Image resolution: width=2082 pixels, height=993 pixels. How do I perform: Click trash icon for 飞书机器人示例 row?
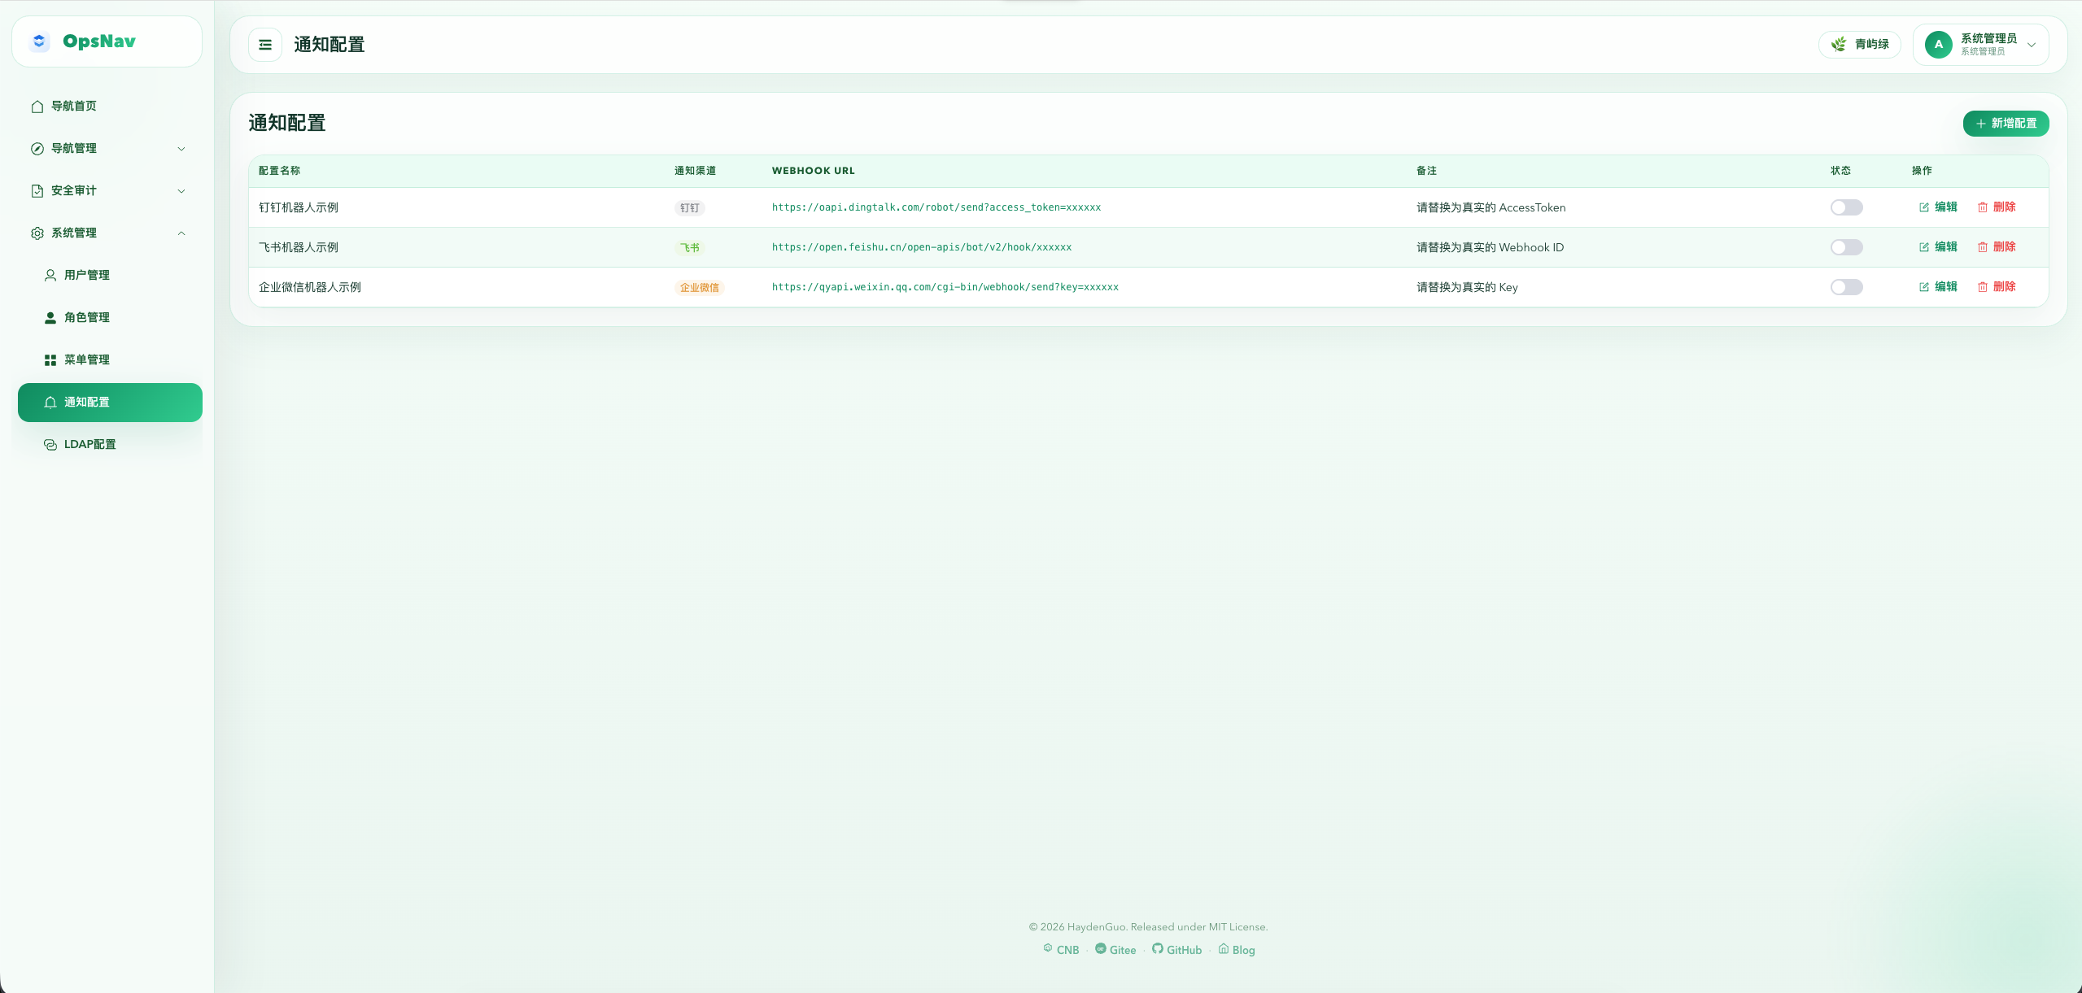(1982, 247)
